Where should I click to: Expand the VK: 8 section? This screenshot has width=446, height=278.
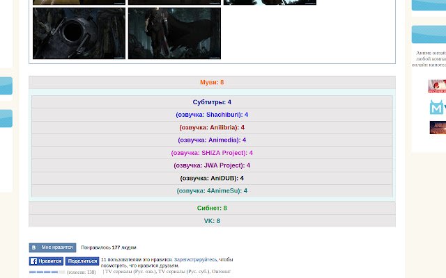(212, 221)
